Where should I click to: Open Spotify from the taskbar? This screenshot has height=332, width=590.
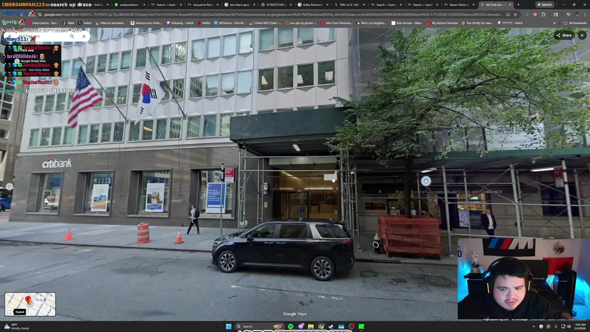point(290,326)
